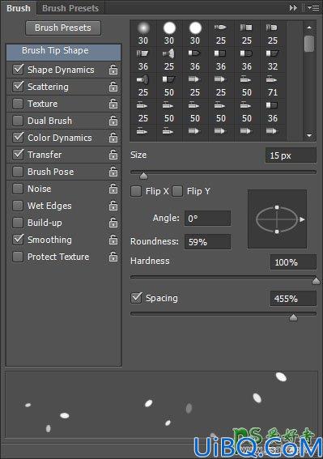Viewport: 323px width, 459px height.
Task: Click the Brush Presets button
Action: tap(63, 28)
